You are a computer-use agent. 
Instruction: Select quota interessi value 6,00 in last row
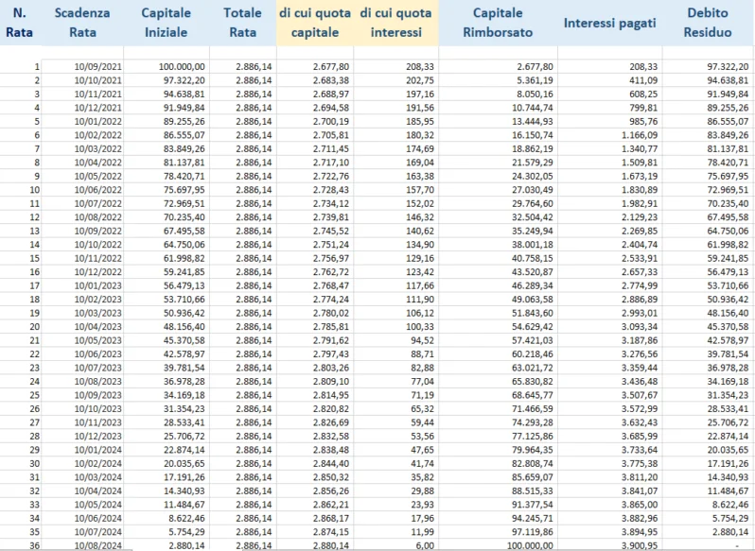423,545
